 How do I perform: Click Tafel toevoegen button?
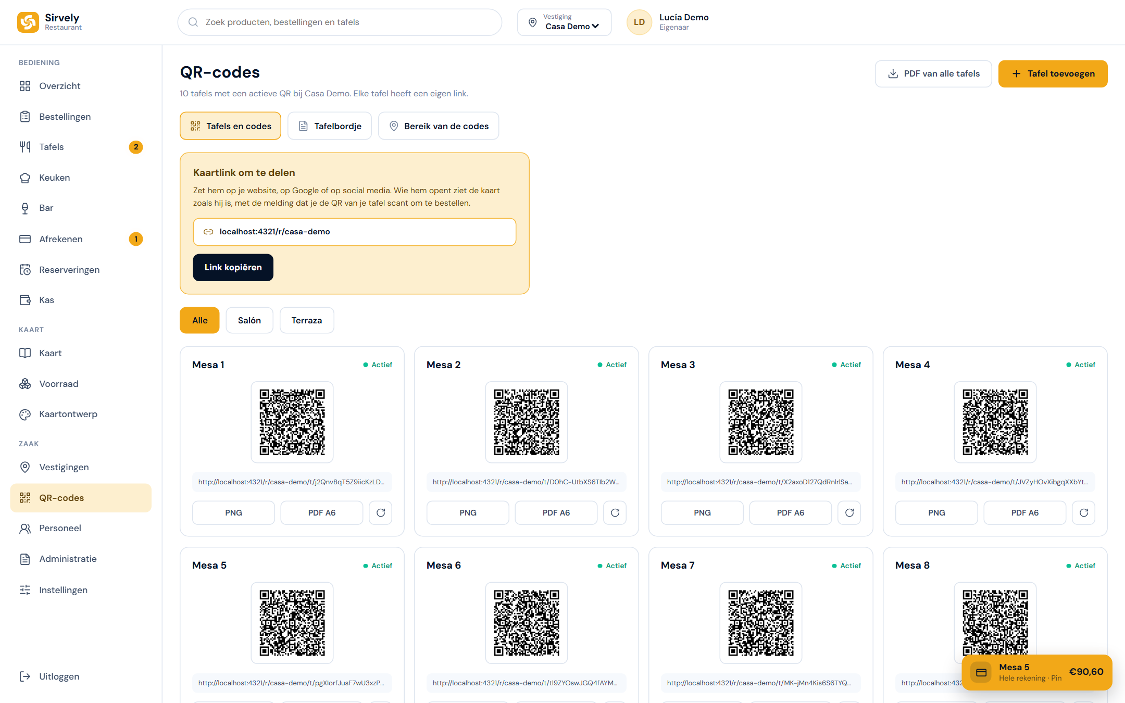[x=1053, y=74]
